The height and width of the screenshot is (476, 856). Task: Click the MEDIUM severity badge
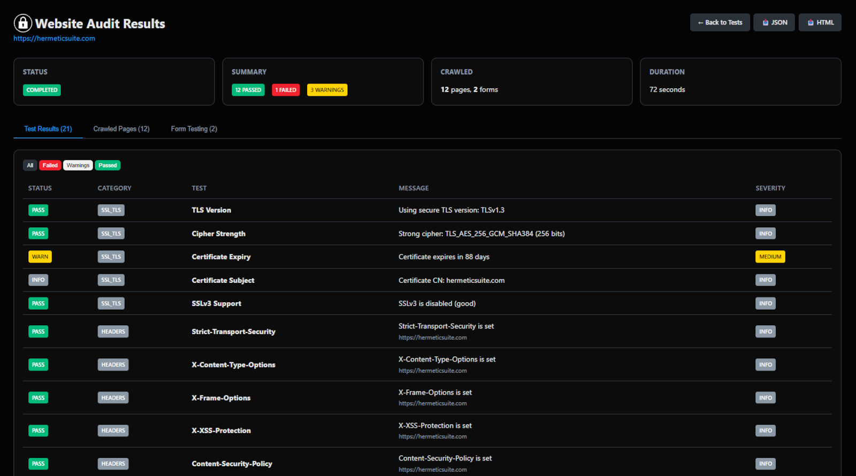(770, 257)
